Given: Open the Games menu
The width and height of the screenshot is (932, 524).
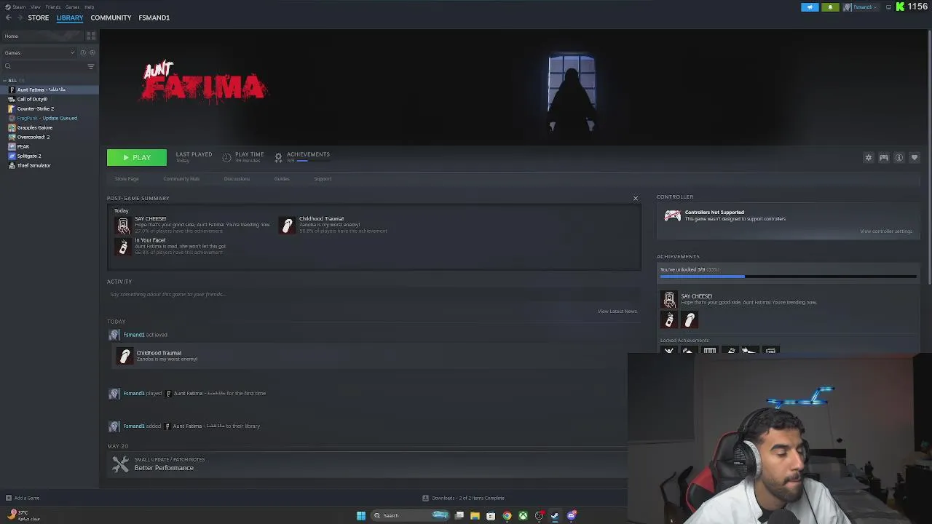Looking at the screenshot, I should tap(72, 7).
